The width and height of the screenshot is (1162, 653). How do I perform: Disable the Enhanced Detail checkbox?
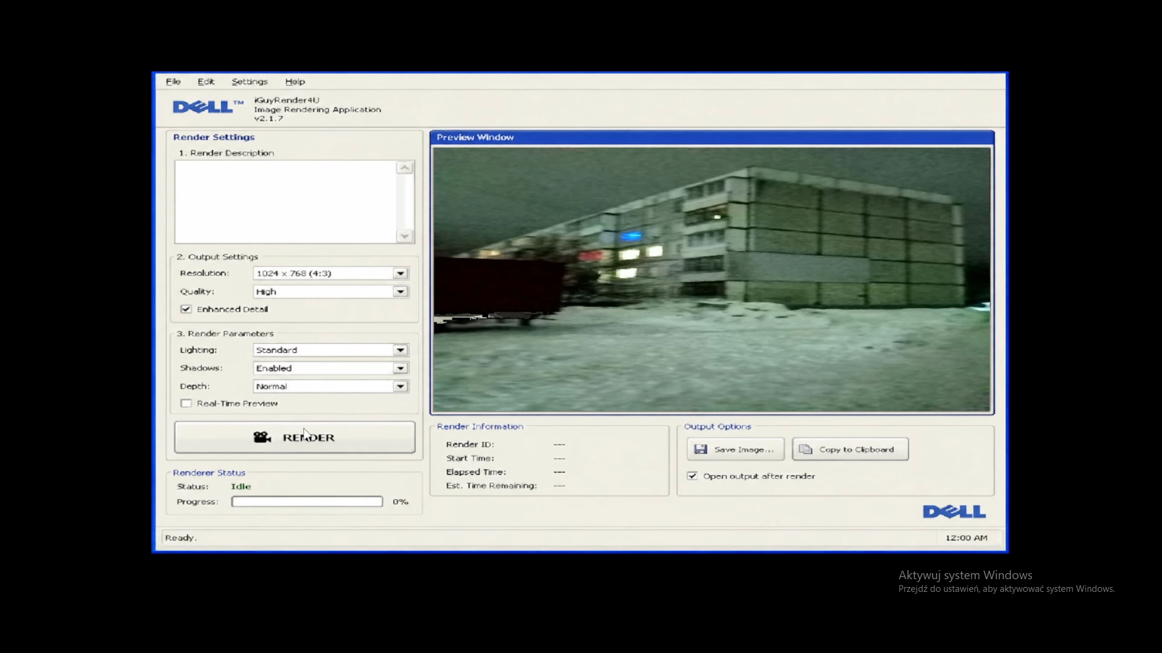pos(186,309)
